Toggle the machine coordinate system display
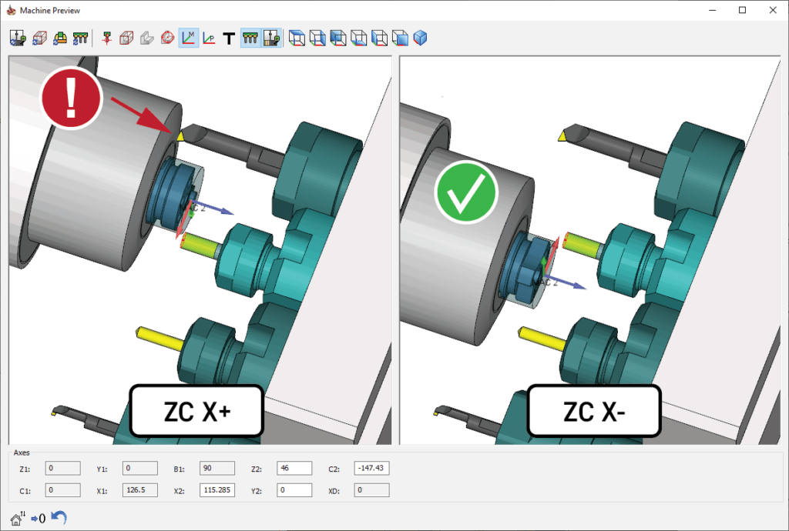This screenshot has width=789, height=531. tap(190, 37)
